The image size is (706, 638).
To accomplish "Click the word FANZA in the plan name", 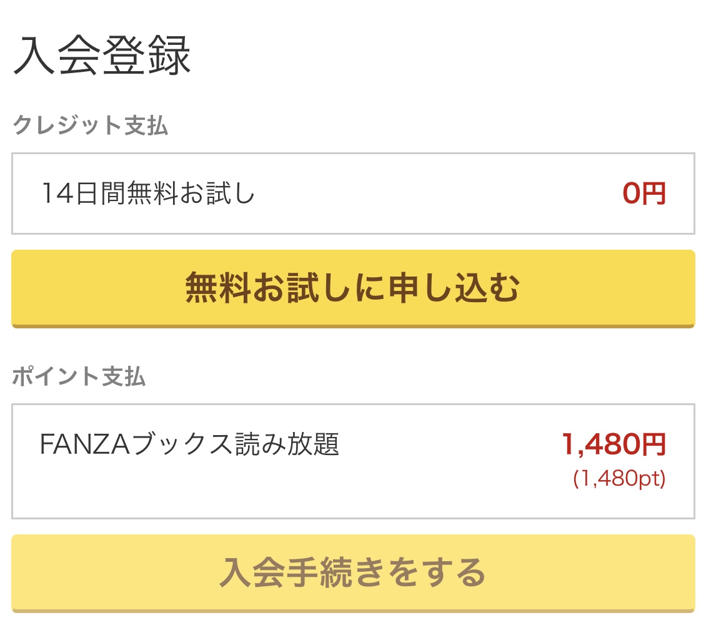I will click(x=84, y=445).
